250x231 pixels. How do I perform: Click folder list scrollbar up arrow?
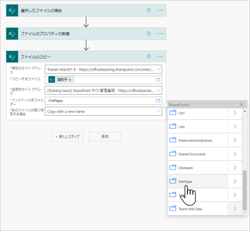(244, 111)
